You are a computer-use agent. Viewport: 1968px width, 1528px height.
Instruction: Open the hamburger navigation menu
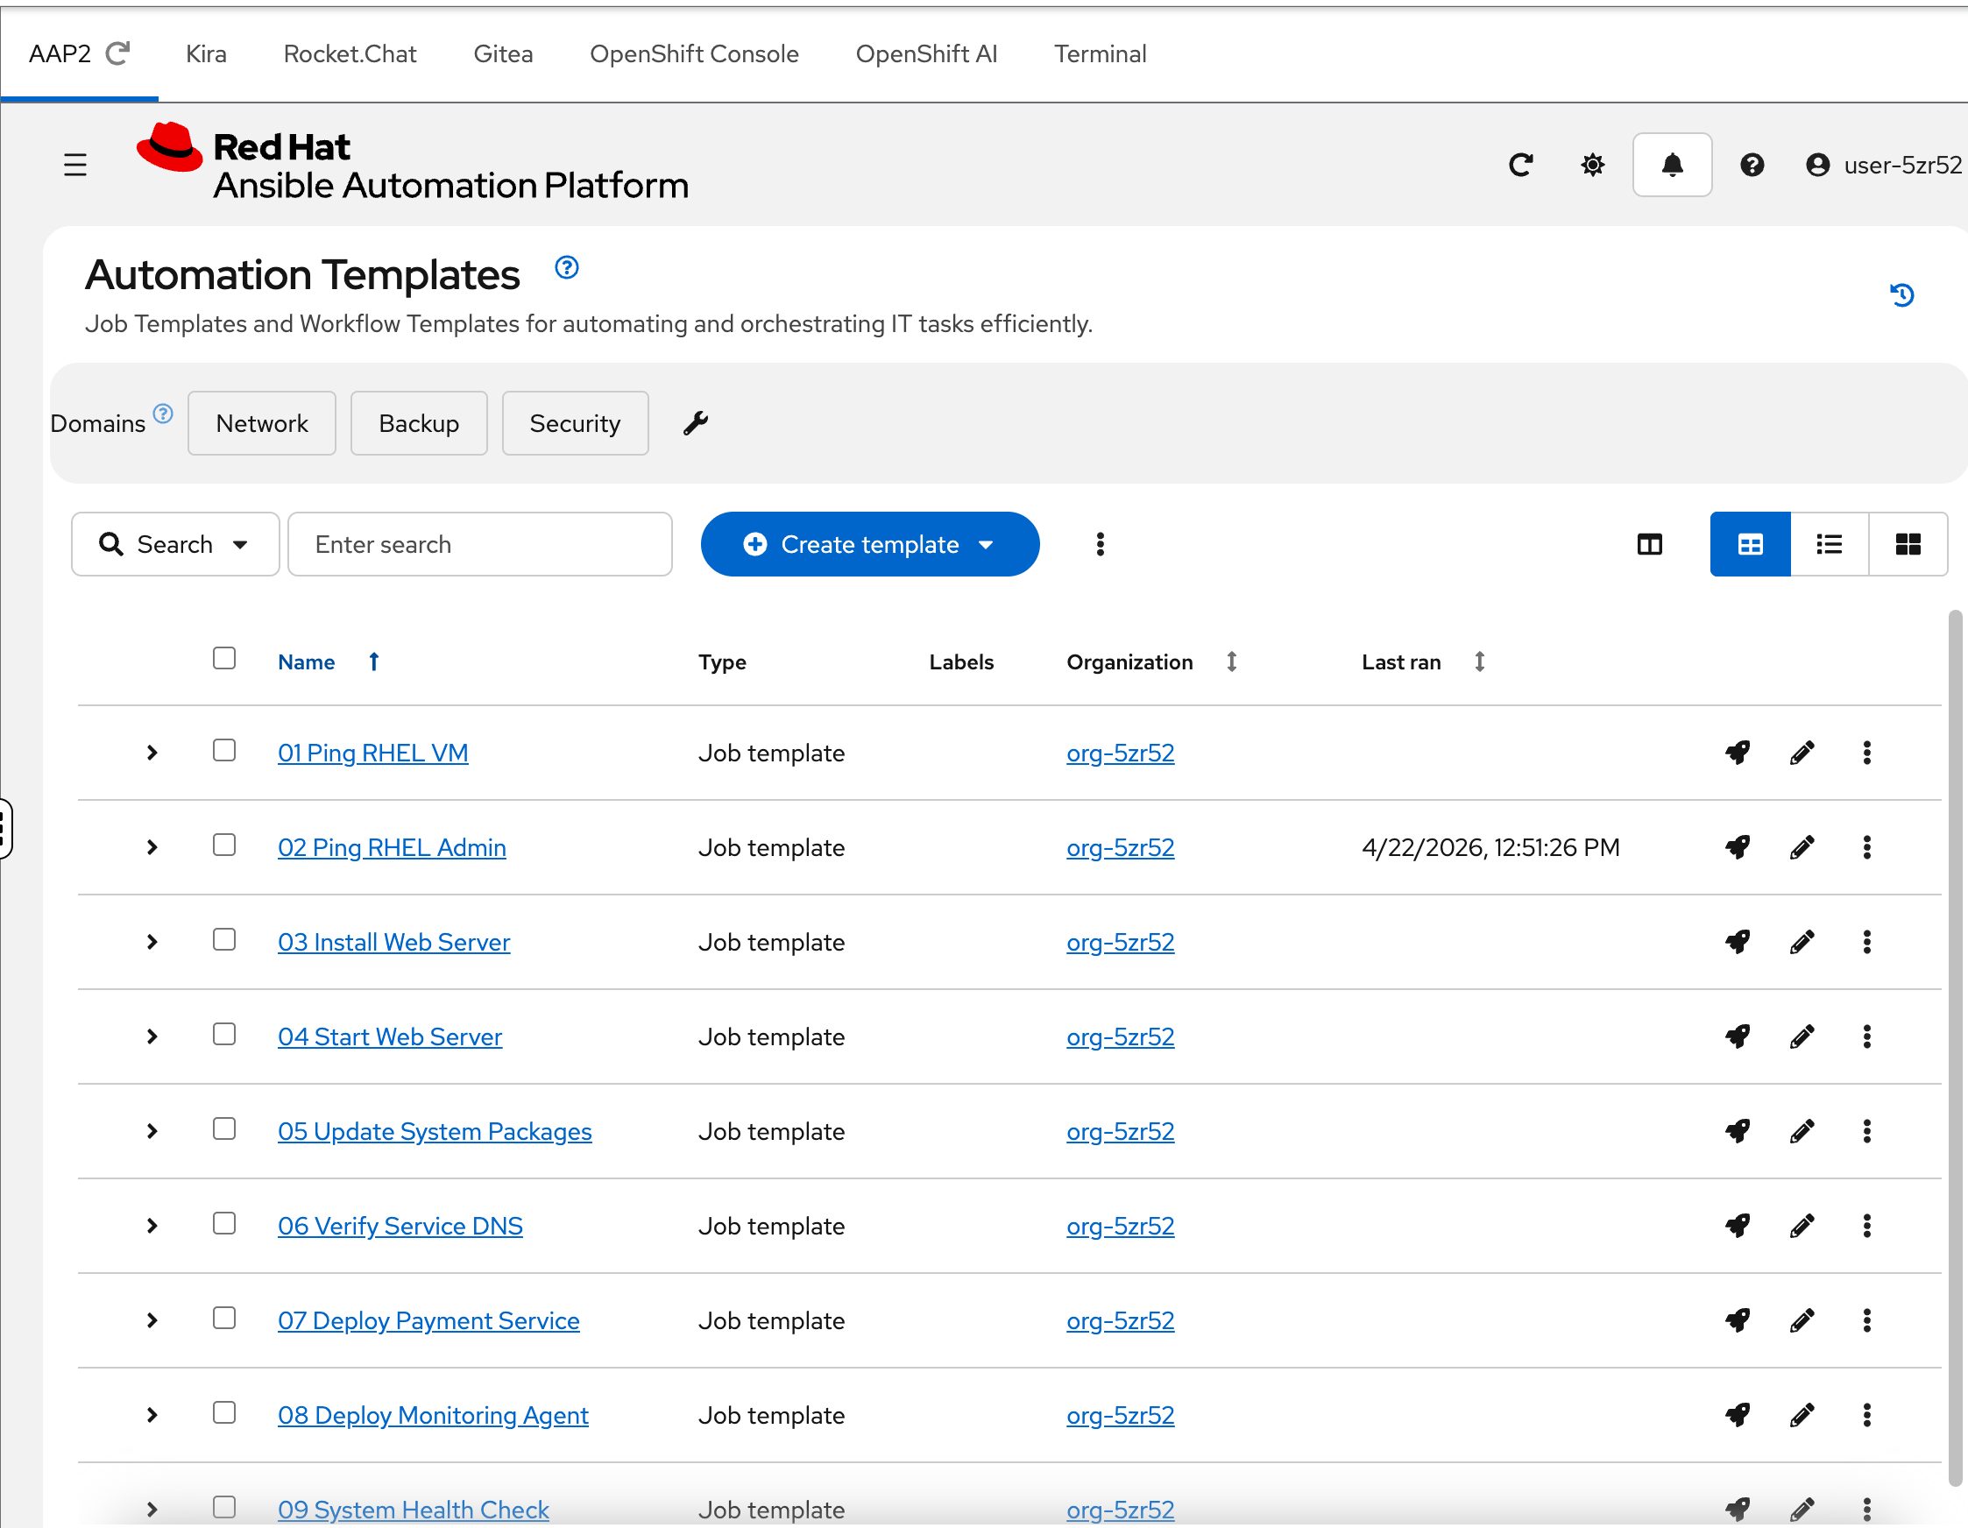pyautogui.click(x=75, y=165)
